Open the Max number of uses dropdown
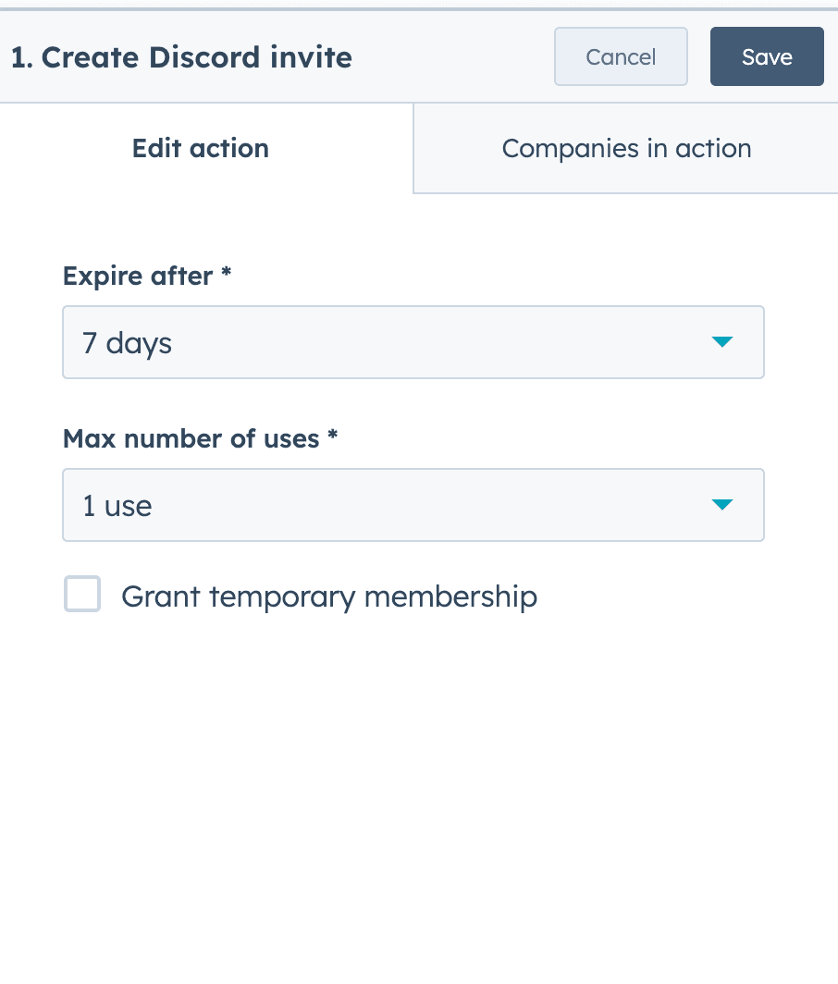Image resolution: width=838 pixels, height=984 pixels. 413,505
